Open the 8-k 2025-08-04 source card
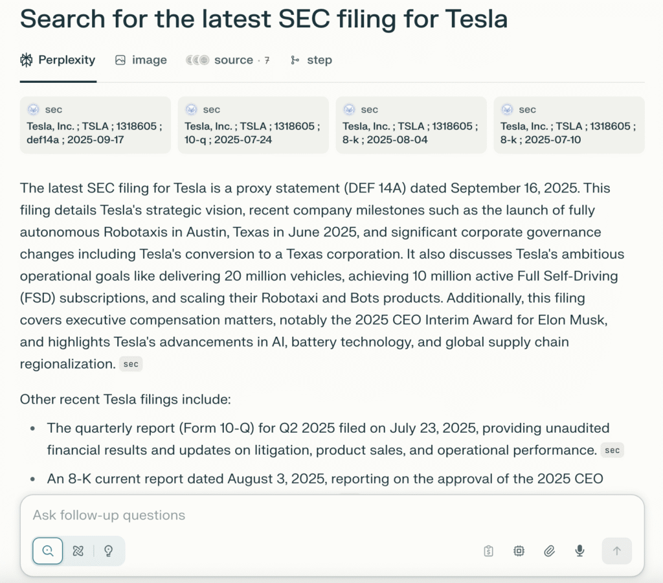 pos(410,125)
